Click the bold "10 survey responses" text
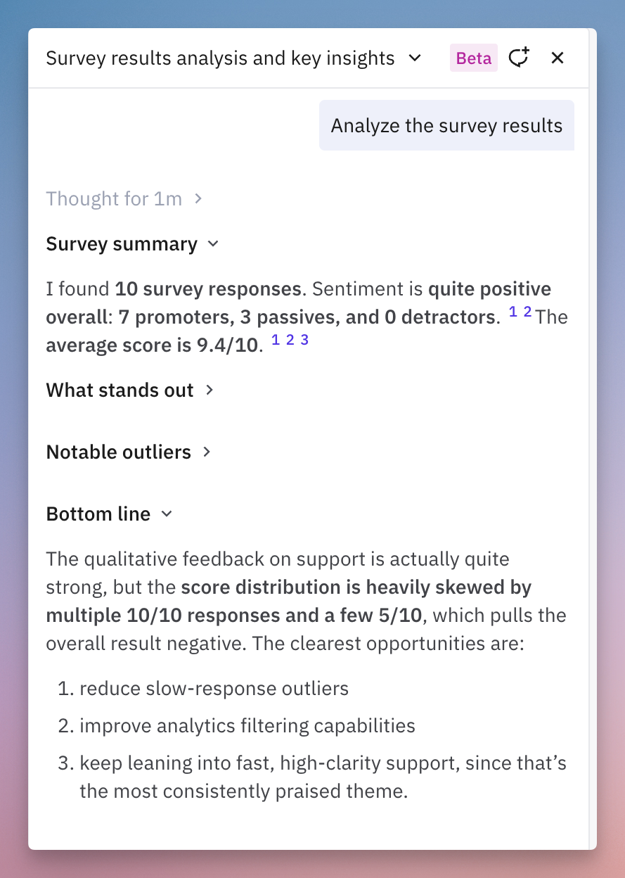 tap(208, 289)
